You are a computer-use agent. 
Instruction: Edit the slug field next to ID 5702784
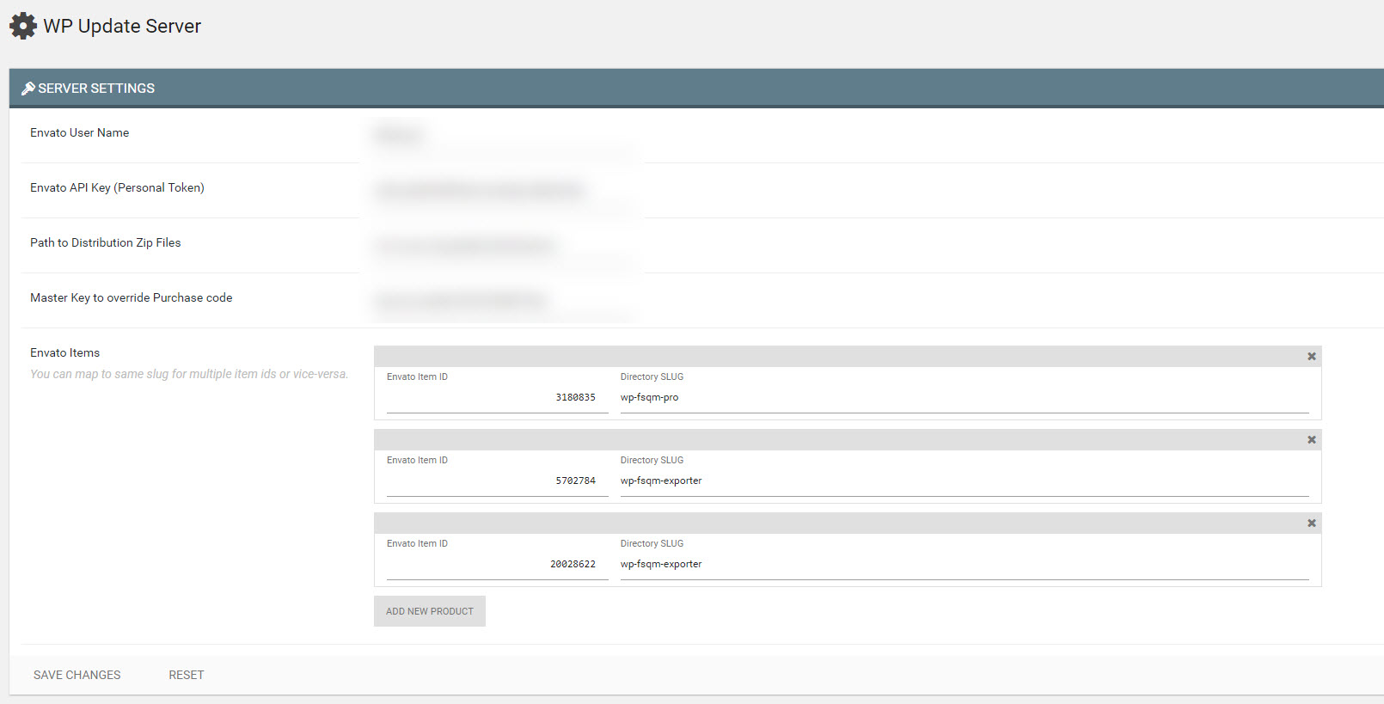click(x=965, y=481)
